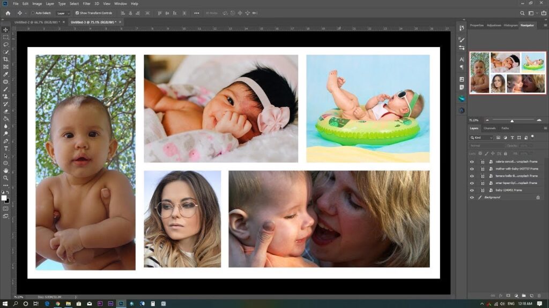Select the Crop tool
Viewport: 549px width, 308px height.
click(6, 59)
